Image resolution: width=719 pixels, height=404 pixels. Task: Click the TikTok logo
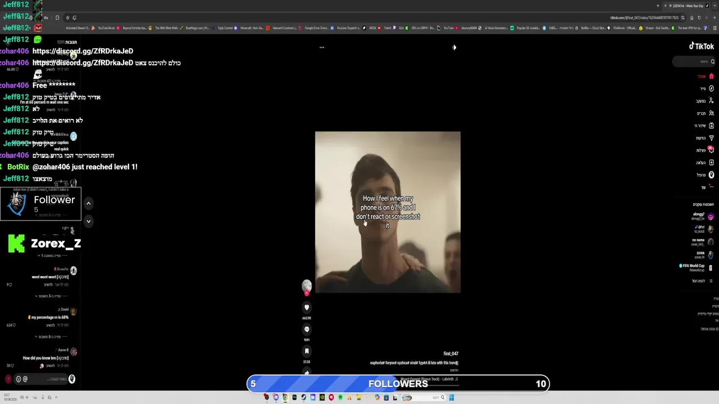click(702, 46)
